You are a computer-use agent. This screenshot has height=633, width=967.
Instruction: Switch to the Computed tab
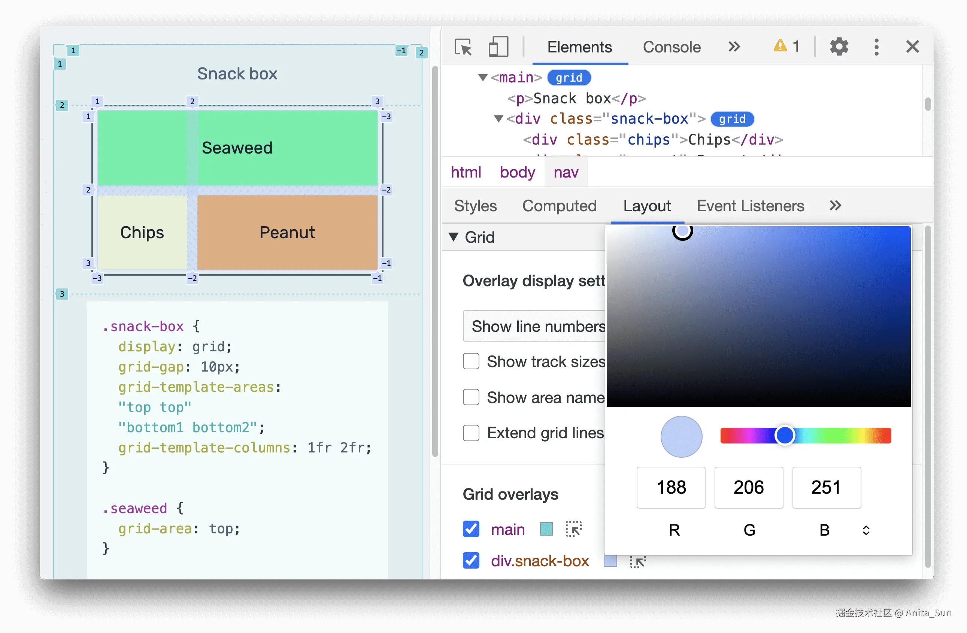click(x=559, y=206)
